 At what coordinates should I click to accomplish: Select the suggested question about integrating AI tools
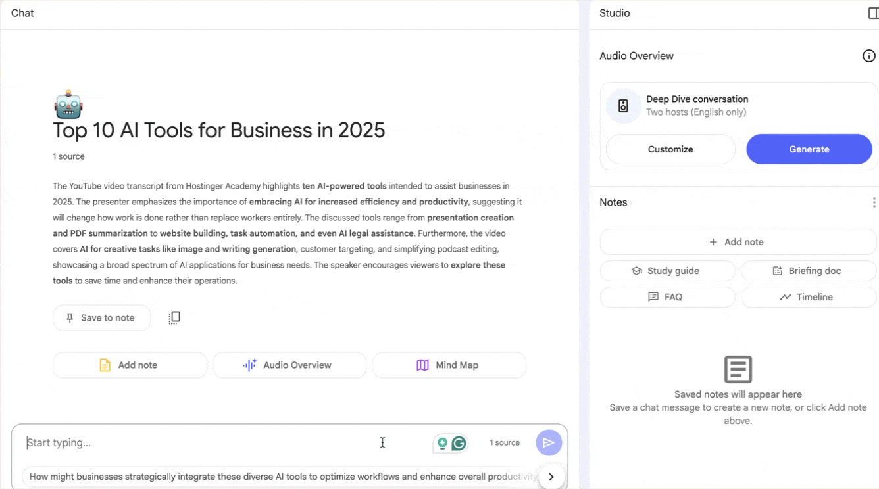282,477
